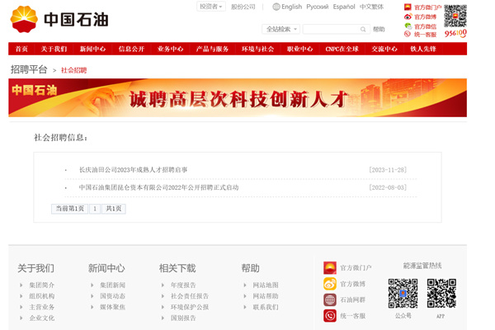The image size is (495, 330).
Task: Click the footer 相关下载 heading
Action: (177, 268)
